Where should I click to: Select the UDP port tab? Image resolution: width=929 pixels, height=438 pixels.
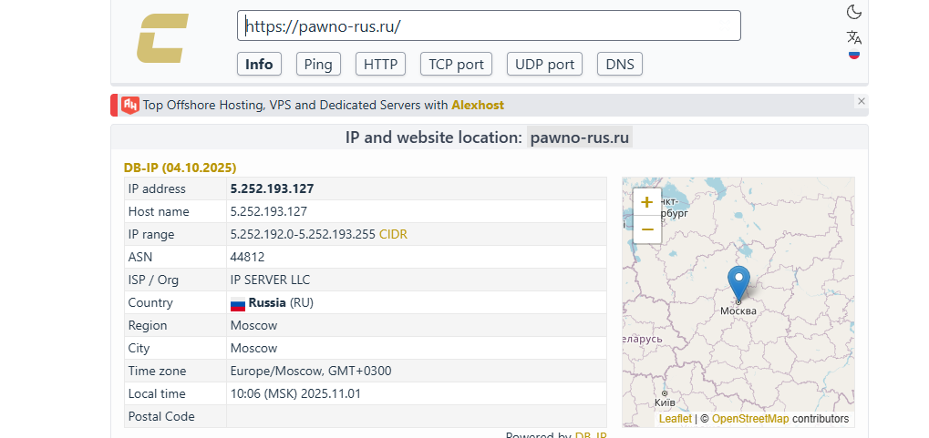544,64
